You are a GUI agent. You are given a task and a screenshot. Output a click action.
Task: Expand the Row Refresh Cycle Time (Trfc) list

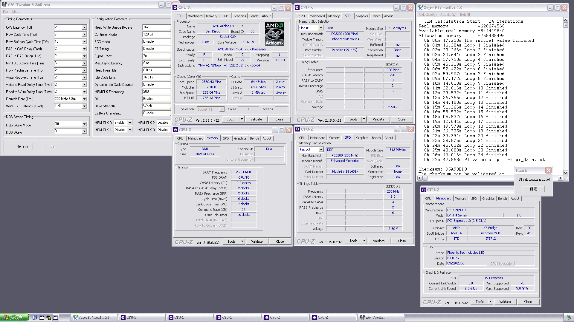[84, 42]
